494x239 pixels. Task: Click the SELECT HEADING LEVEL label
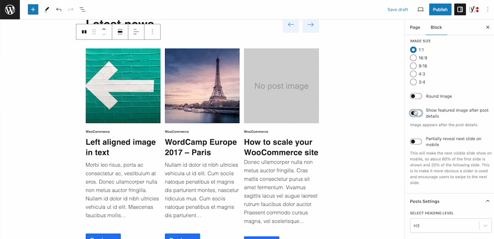click(432, 213)
